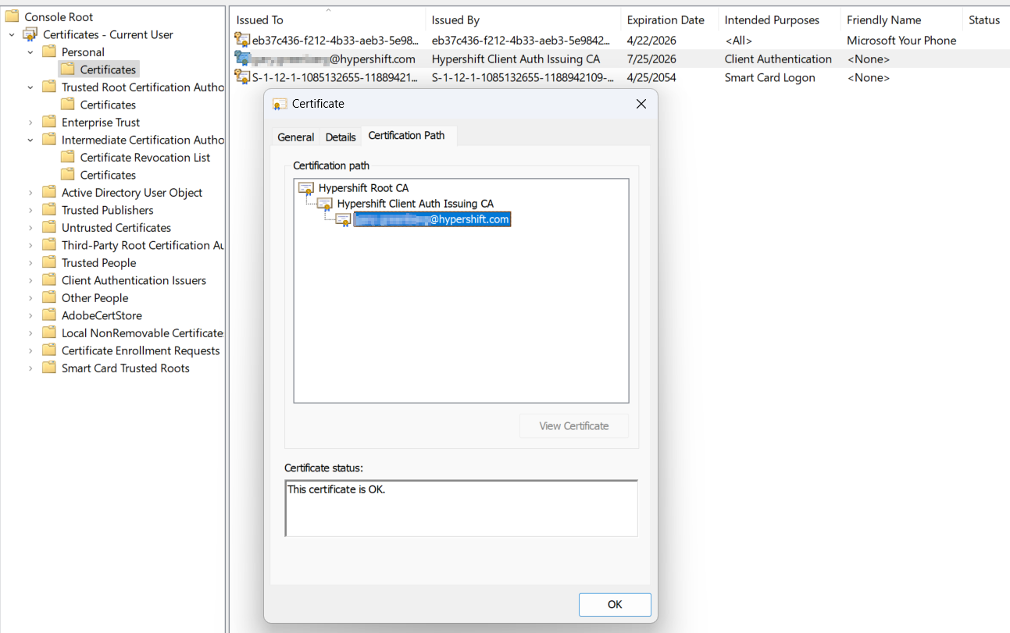Image resolution: width=1010 pixels, height=633 pixels.
Task: Expand the Smart Card Trusted Roots node
Action: (x=30, y=368)
